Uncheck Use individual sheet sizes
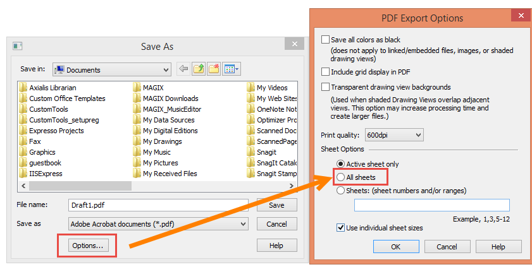532x267 pixels. pyautogui.click(x=342, y=228)
